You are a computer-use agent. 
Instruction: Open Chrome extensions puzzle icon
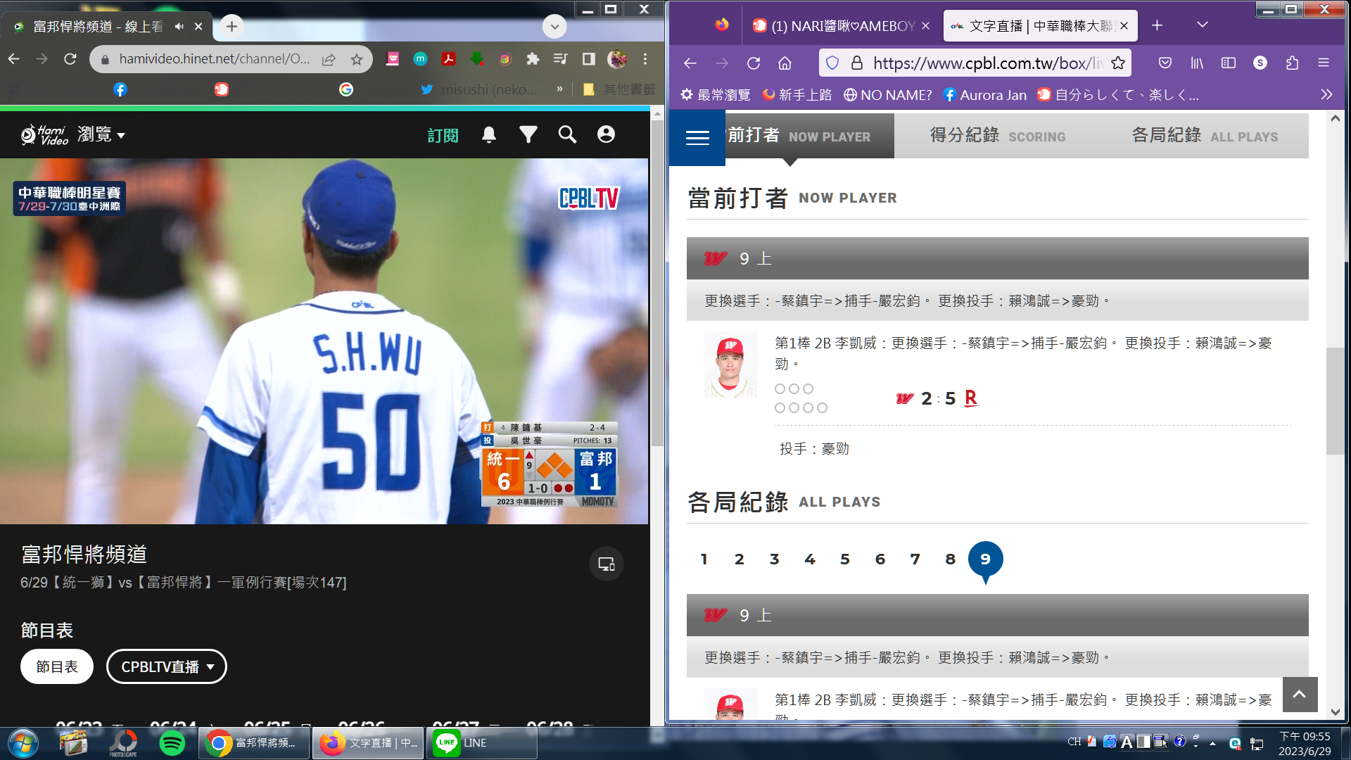533,59
